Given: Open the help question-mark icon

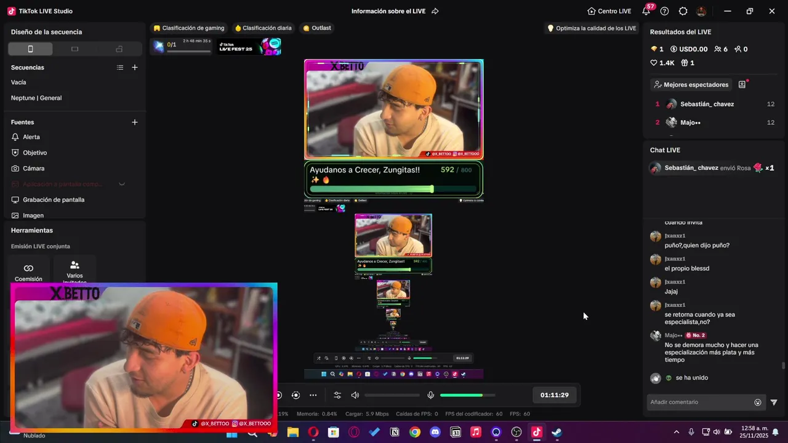Looking at the screenshot, I should tap(664, 11).
